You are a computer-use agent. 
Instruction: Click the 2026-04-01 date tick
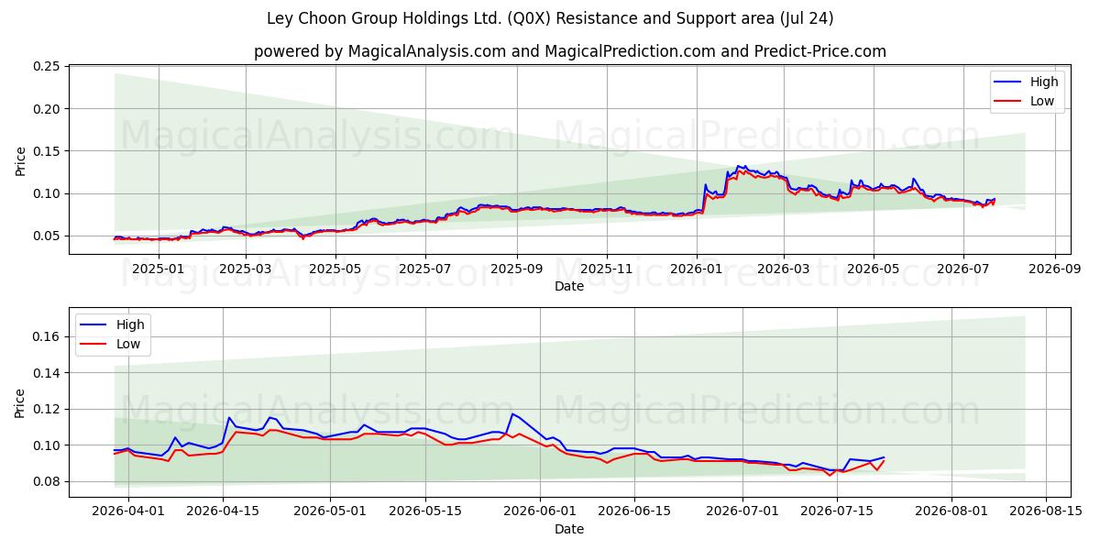coord(127,511)
